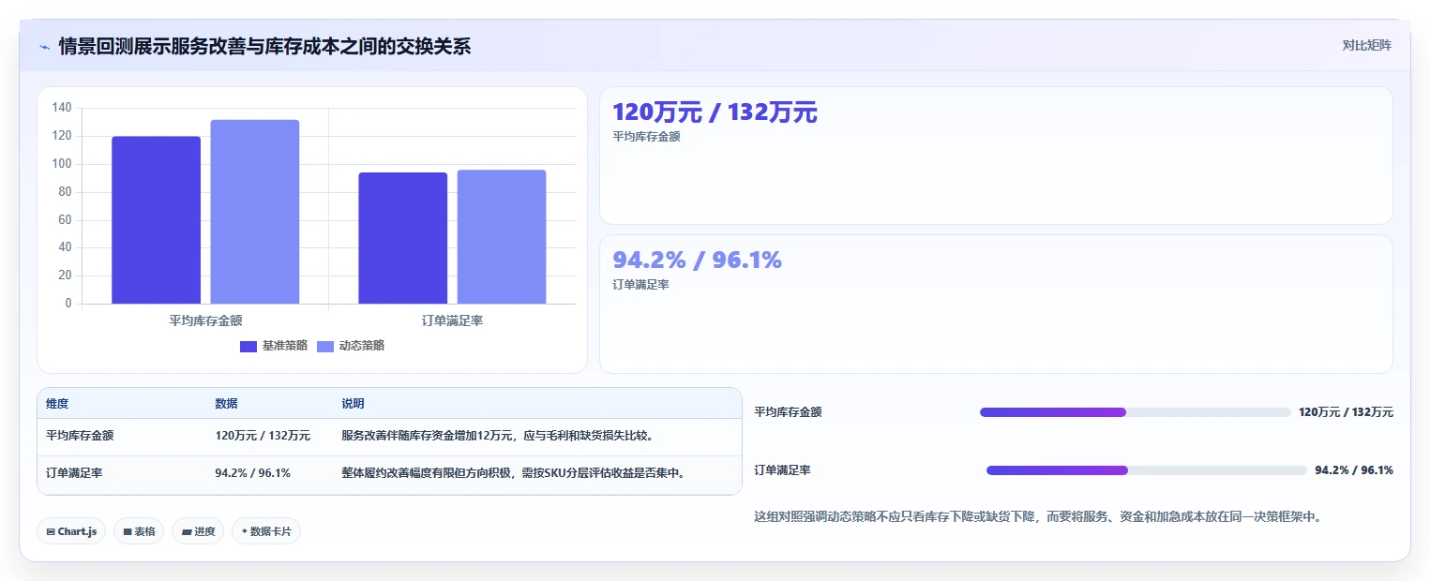Click the 平均库存金额 progress bar

click(1136, 412)
